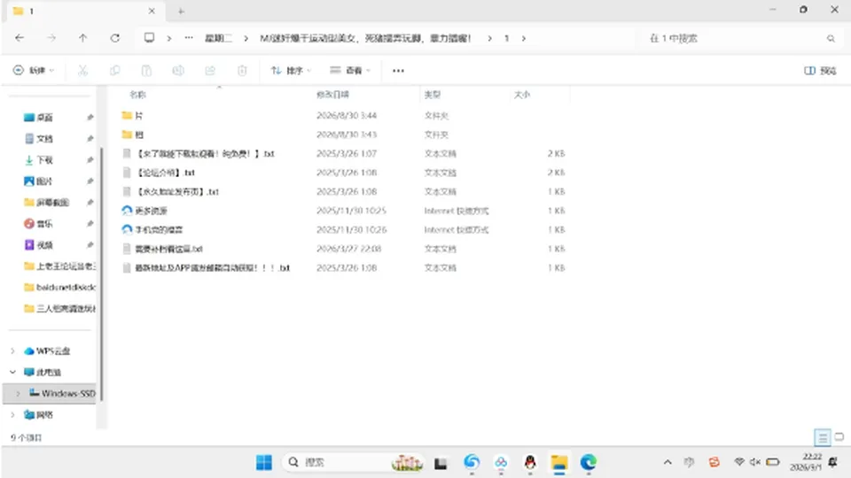Switch to large thumbnails view in status bar
Viewport: 851px width, 478px height.
point(839,436)
